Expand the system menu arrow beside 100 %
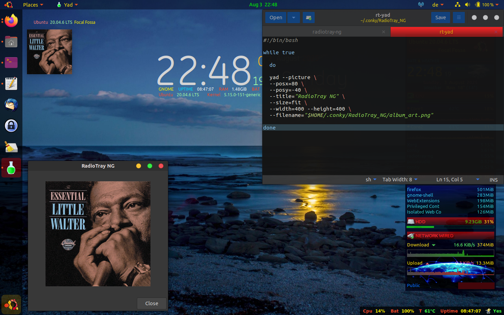 coord(497,5)
